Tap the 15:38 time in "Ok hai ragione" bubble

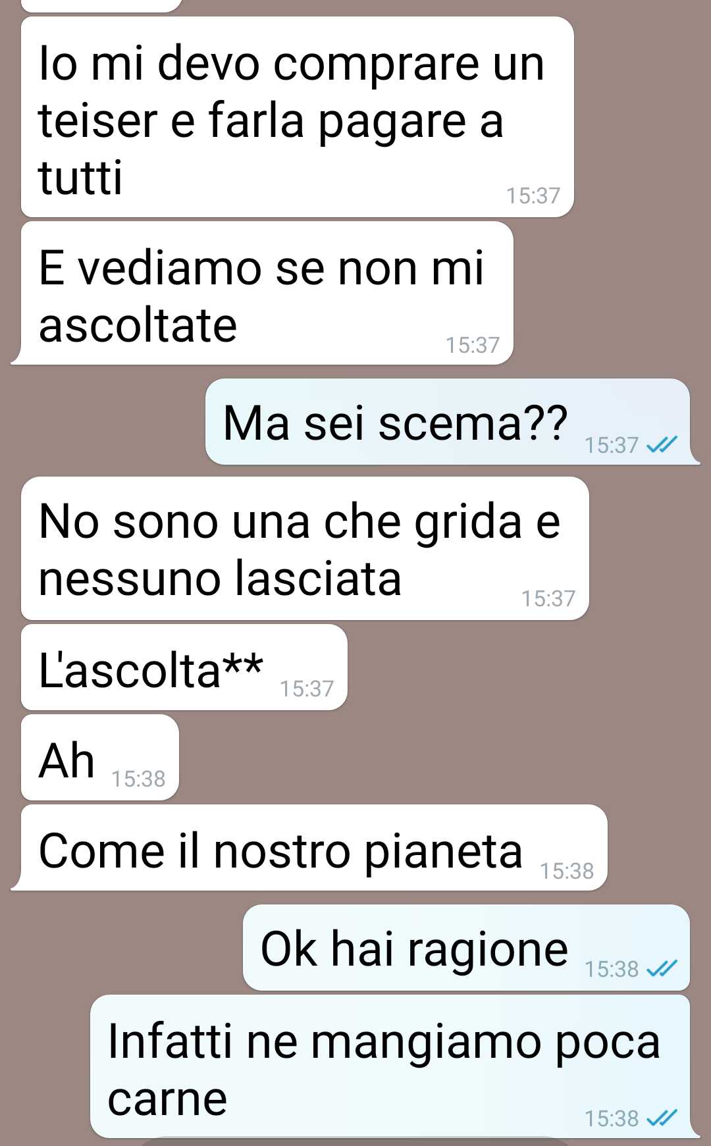tap(612, 969)
